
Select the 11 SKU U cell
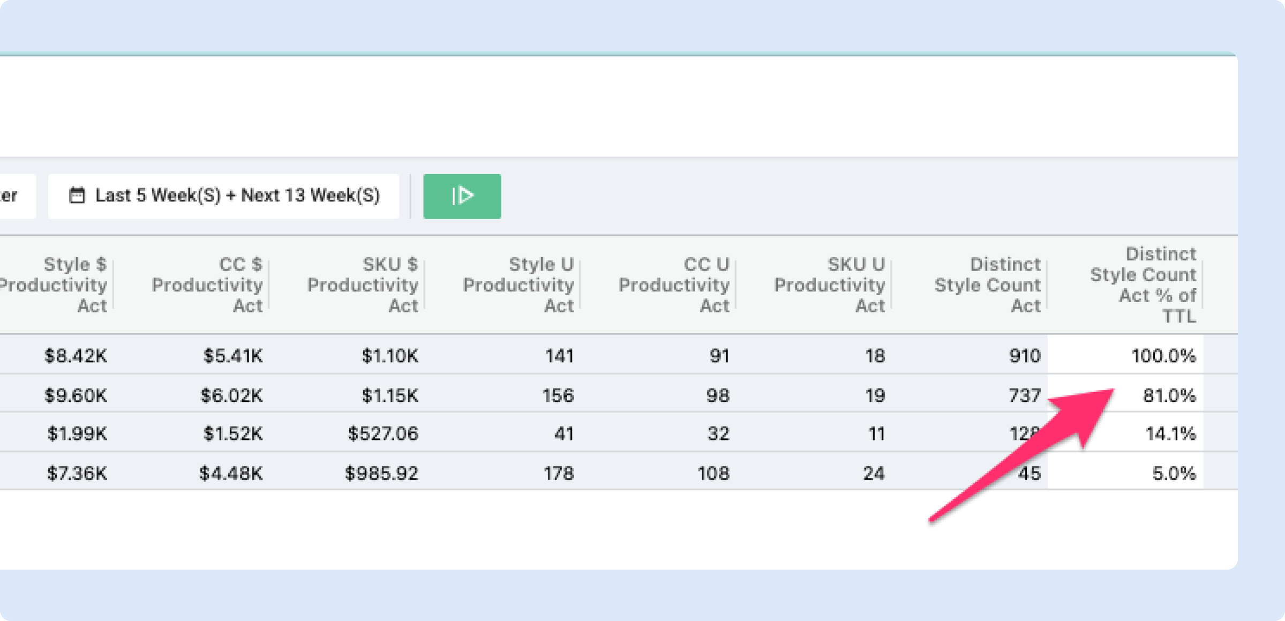(x=876, y=434)
